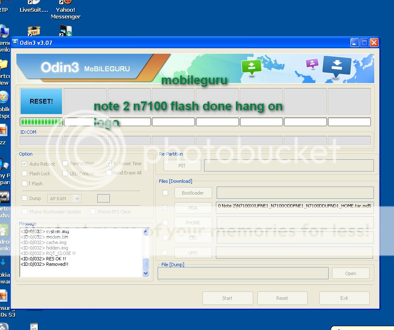The width and height of the screenshot is (394, 330).
Task: Untick the checkbox beside PDA button
Action: [x=165, y=208]
